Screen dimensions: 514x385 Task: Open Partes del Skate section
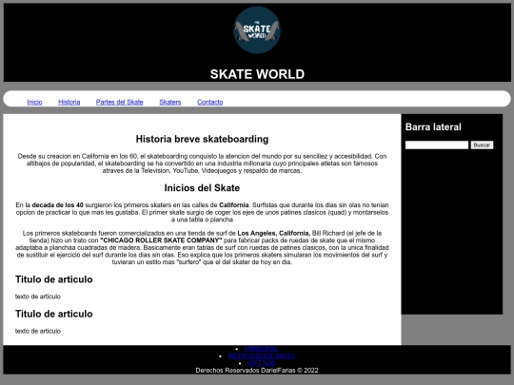pyautogui.click(x=120, y=102)
